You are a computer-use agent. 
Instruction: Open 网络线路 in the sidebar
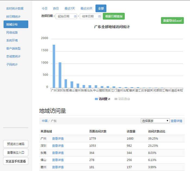[x=12, y=32]
